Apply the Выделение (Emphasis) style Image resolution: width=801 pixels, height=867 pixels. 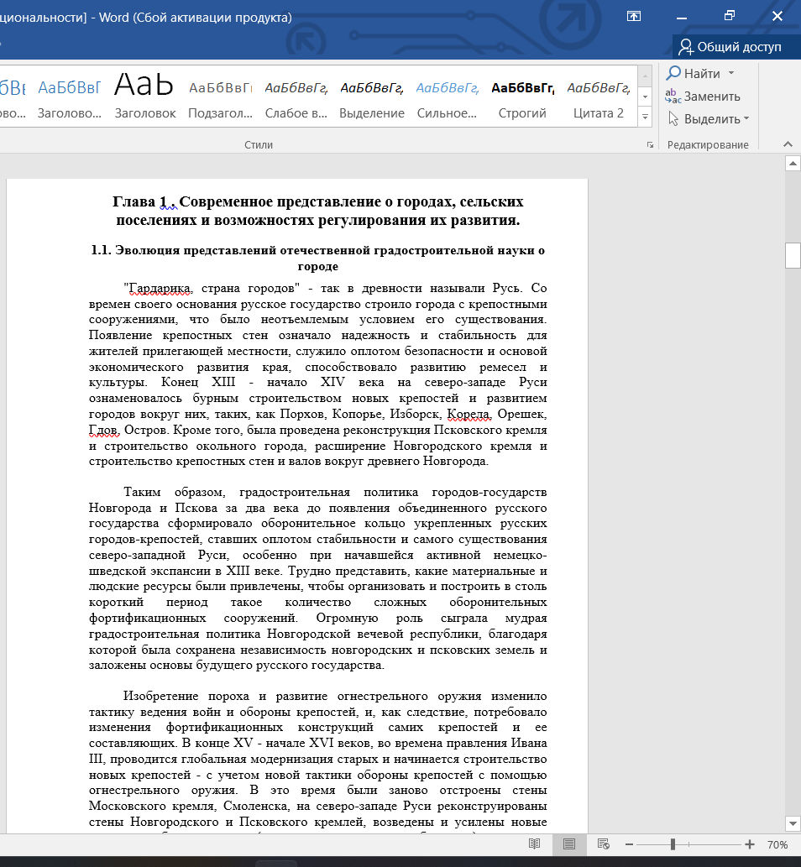pyautogui.click(x=372, y=98)
